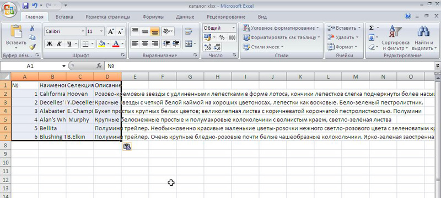This screenshot has width=441, height=198.
Task: Increase cell indent
Action: point(176,44)
